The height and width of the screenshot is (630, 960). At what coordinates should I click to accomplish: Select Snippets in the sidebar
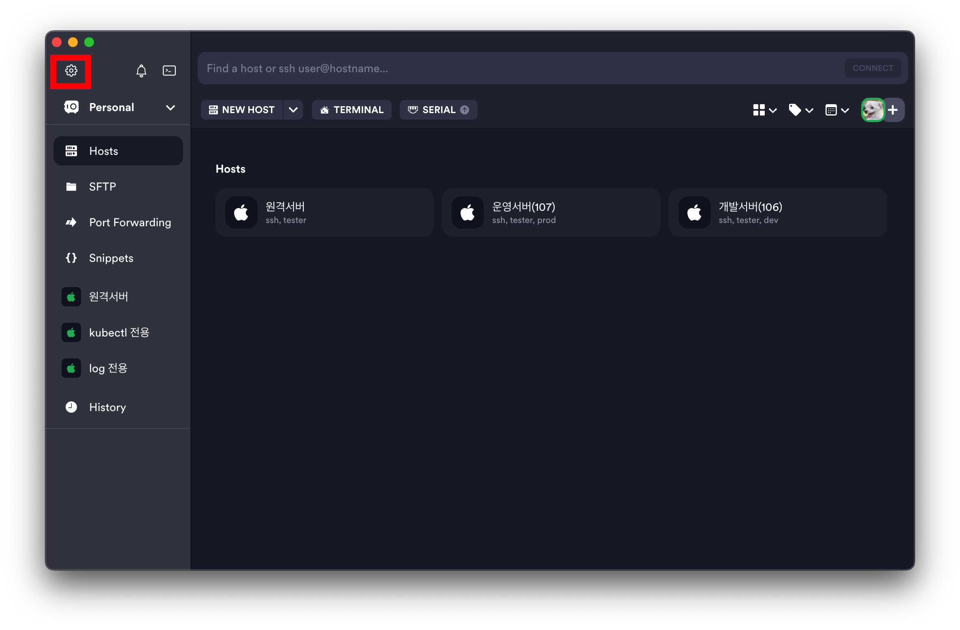coord(111,258)
